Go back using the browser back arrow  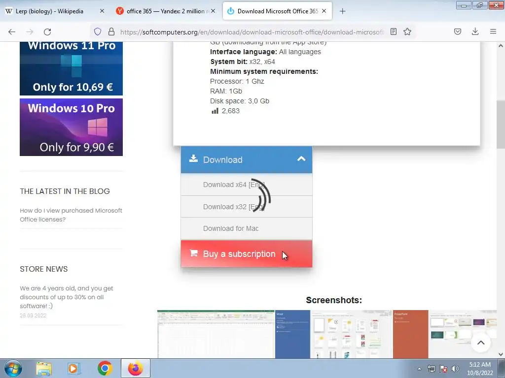[x=12, y=31]
